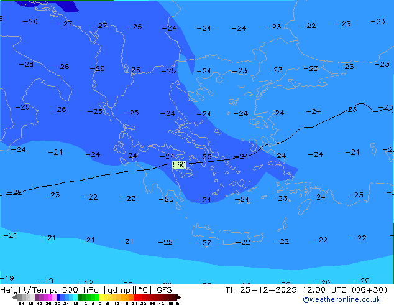Click the [°C] unit label
The image size is (394, 305).
144,290
